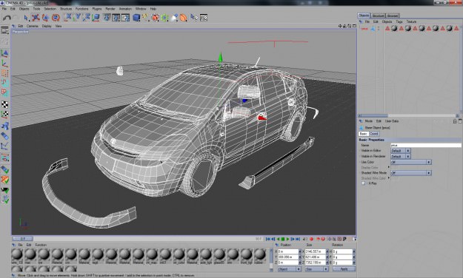
Task: Open the Size mode dropdown
Action: pyautogui.click(x=316, y=269)
